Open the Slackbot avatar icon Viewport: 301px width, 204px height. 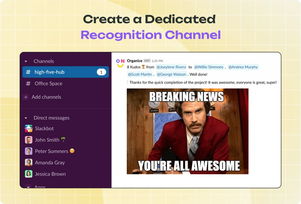[x=29, y=128]
